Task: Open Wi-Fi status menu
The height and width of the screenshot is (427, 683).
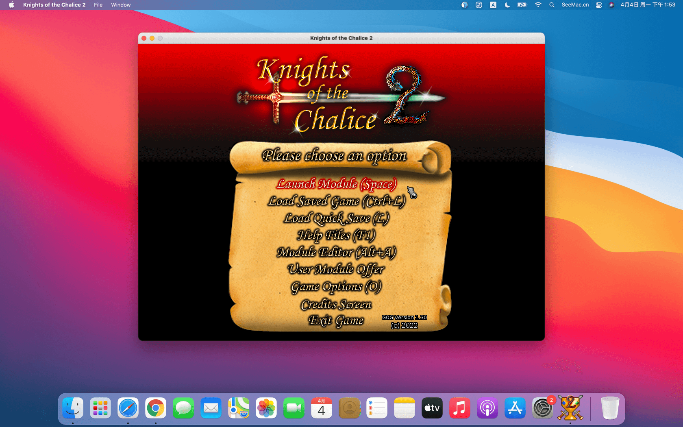Action: click(x=538, y=5)
